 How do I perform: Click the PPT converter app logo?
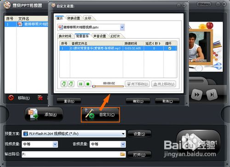7,6
